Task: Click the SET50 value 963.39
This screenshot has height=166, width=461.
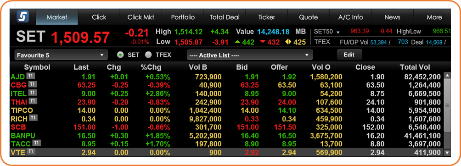Action: point(360,31)
